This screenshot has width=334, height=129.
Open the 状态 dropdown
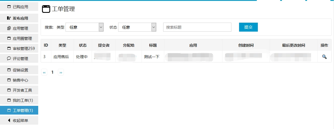(137, 27)
